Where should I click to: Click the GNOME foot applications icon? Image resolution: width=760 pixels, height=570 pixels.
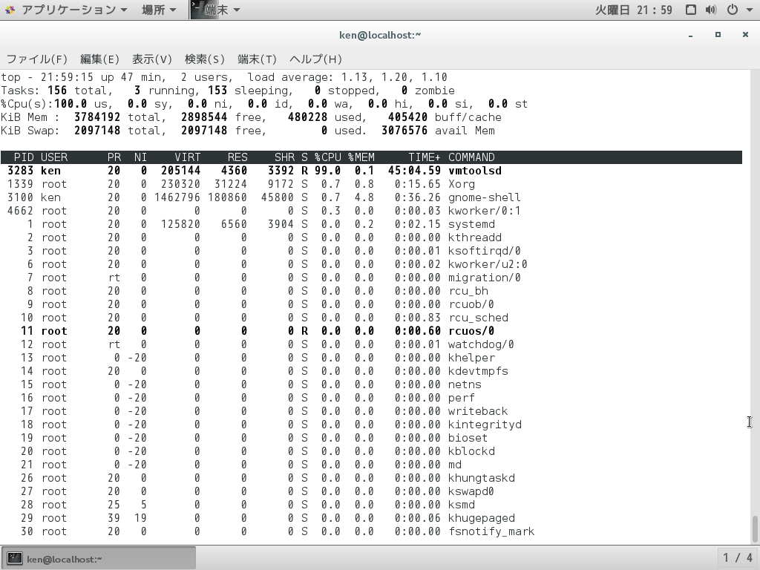[x=10, y=10]
